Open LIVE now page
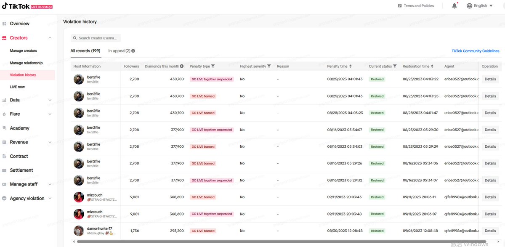505x247 pixels. coord(17,87)
